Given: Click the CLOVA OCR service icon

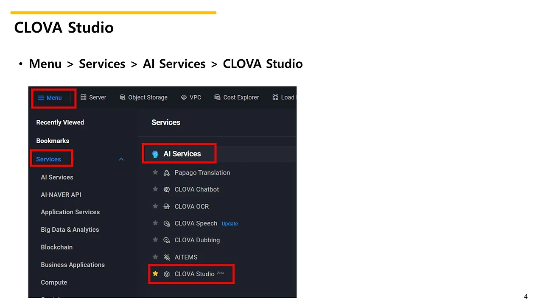Looking at the screenshot, I should tap(167, 207).
